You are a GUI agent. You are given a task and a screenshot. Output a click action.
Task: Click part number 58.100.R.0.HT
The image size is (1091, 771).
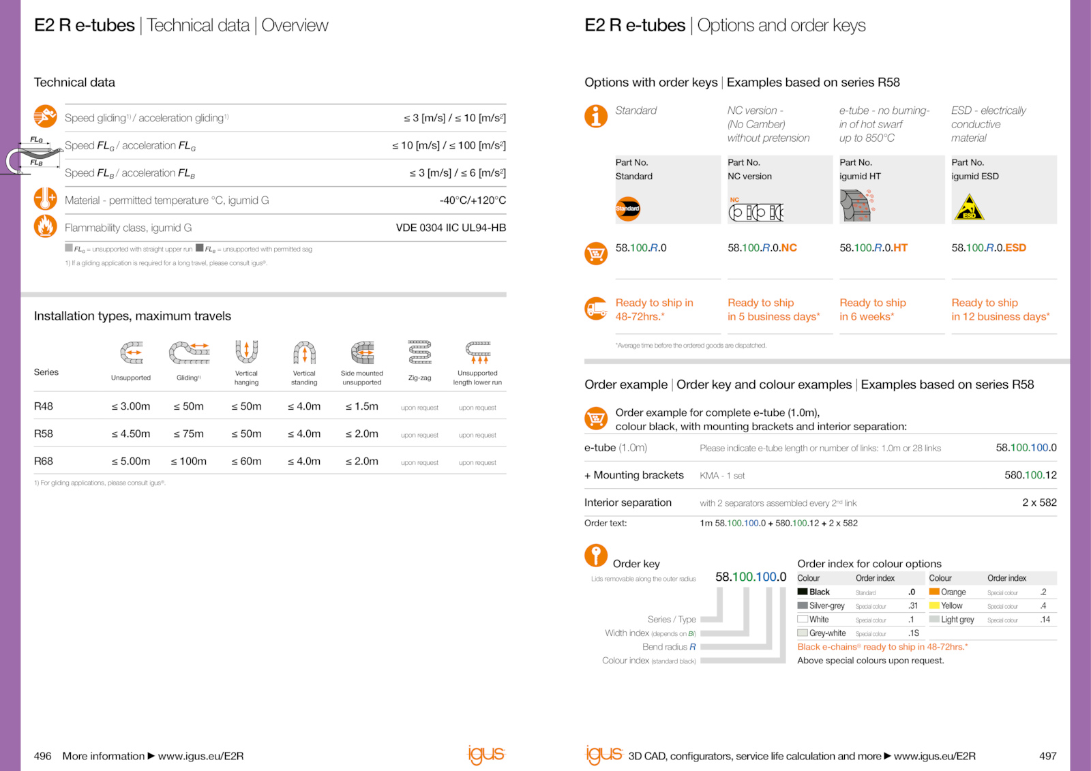(x=873, y=247)
